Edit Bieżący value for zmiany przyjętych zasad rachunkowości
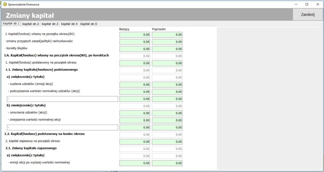Screen dimensions: 324x172 pyautogui.click(x=135, y=42)
